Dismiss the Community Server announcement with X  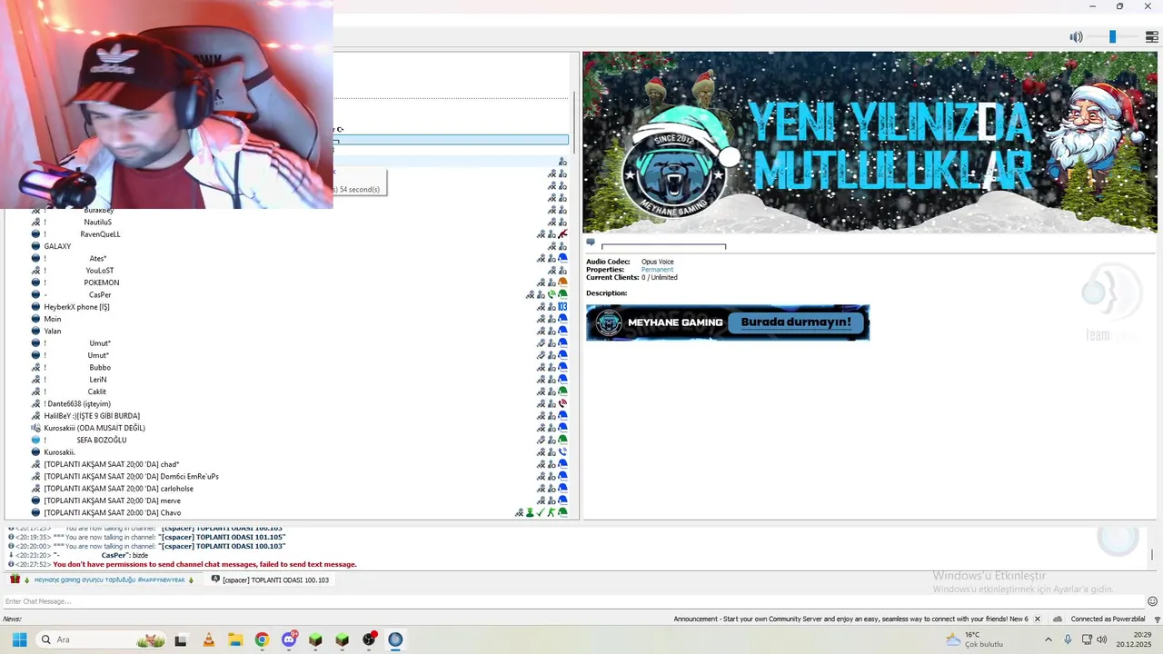point(1037,619)
